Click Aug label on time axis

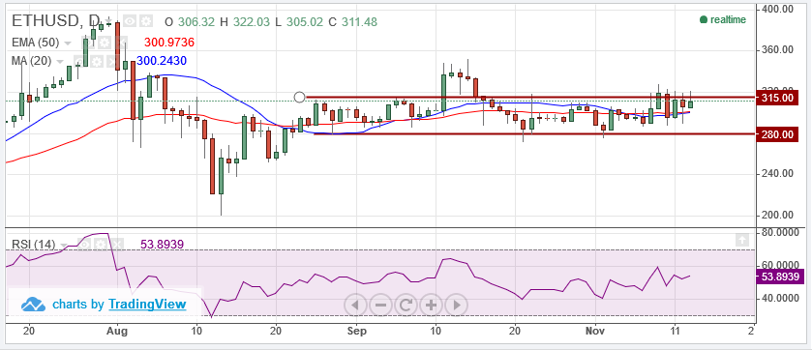(x=117, y=331)
